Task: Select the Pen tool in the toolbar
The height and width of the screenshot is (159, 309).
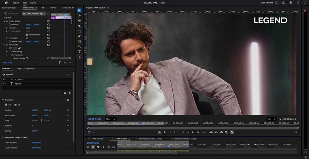Action: tap(79, 36)
